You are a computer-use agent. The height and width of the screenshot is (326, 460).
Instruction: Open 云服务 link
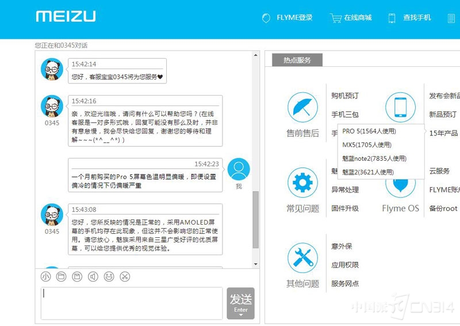tap(439, 171)
